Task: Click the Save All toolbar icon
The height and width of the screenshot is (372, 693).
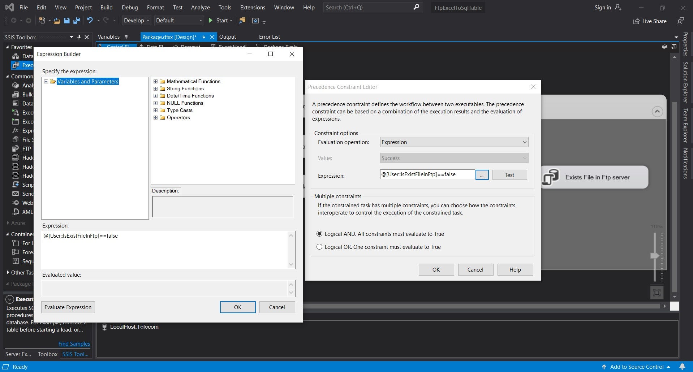Action: coord(76,21)
